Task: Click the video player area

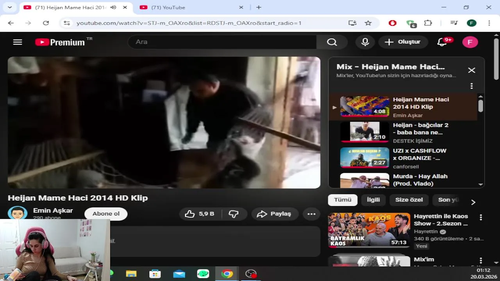Action: [164, 123]
